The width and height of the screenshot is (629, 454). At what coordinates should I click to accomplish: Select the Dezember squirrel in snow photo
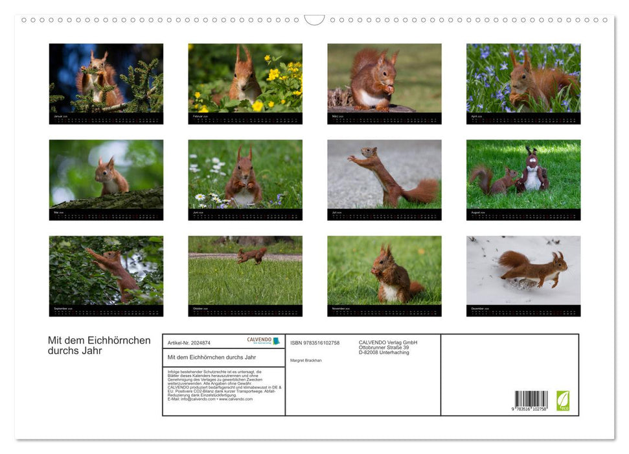[x=523, y=271]
